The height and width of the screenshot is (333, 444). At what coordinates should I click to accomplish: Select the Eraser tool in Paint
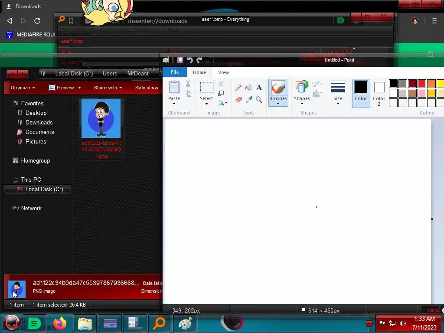pyautogui.click(x=239, y=100)
